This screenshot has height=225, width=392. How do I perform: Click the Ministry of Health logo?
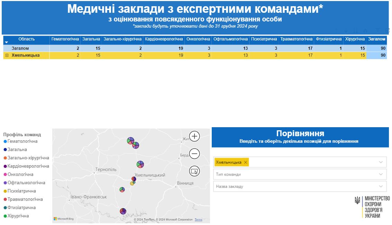click(372, 207)
